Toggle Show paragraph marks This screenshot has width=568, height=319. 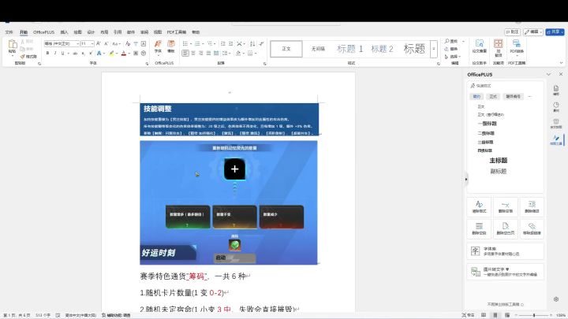point(261,43)
